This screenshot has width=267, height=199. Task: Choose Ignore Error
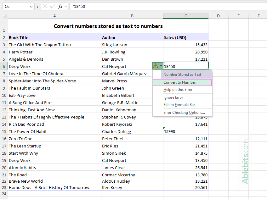[182, 97]
